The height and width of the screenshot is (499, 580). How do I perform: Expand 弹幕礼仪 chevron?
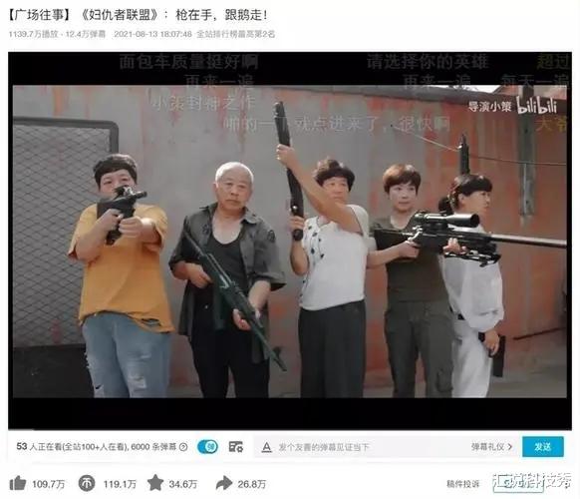[510, 447]
